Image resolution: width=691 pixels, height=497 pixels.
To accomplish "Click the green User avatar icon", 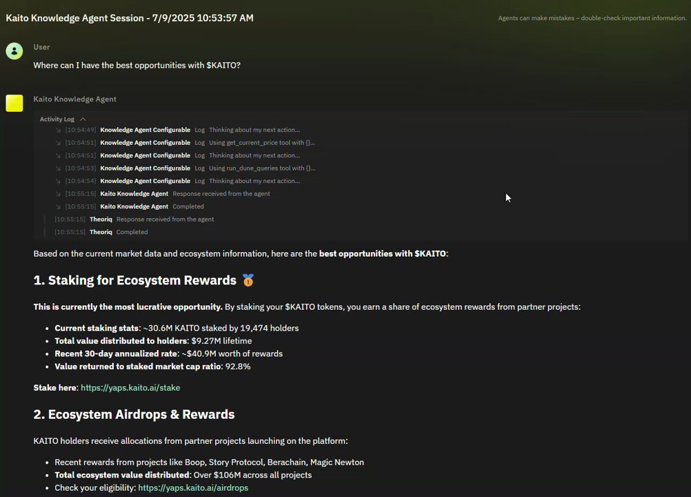I will (x=14, y=51).
